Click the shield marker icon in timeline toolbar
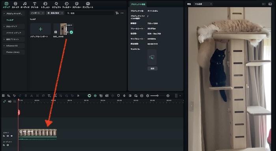Viewport: 276px width, 151px height. (118, 96)
